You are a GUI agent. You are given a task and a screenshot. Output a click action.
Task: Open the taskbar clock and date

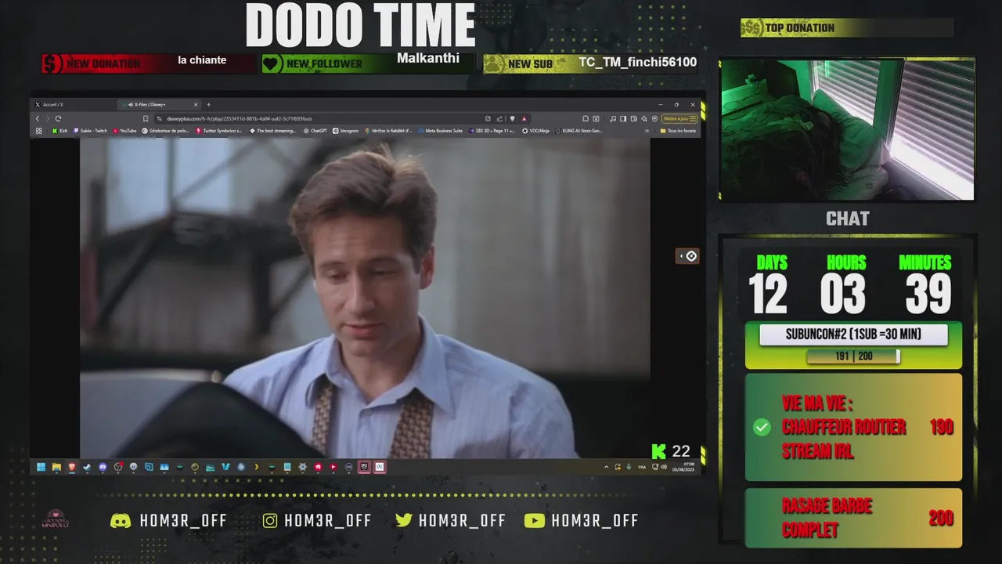coord(683,467)
